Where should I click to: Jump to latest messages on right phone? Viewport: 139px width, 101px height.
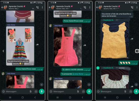pos(136,85)
